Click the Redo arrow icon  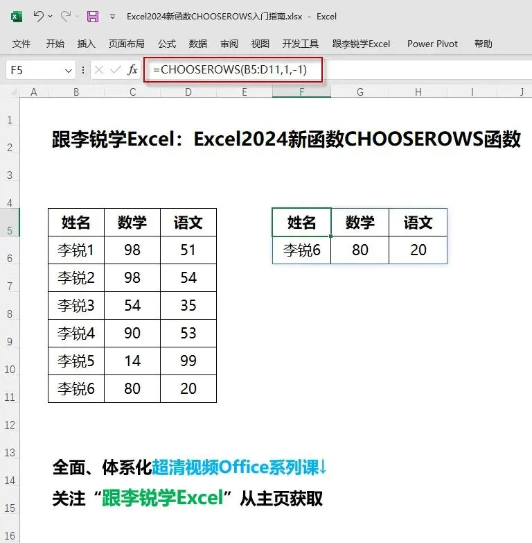(66, 16)
